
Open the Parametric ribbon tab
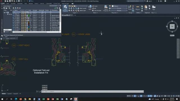pos(20,4)
